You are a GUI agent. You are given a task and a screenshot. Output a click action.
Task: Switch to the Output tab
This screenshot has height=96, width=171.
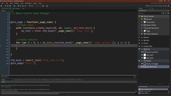tap(7, 80)
